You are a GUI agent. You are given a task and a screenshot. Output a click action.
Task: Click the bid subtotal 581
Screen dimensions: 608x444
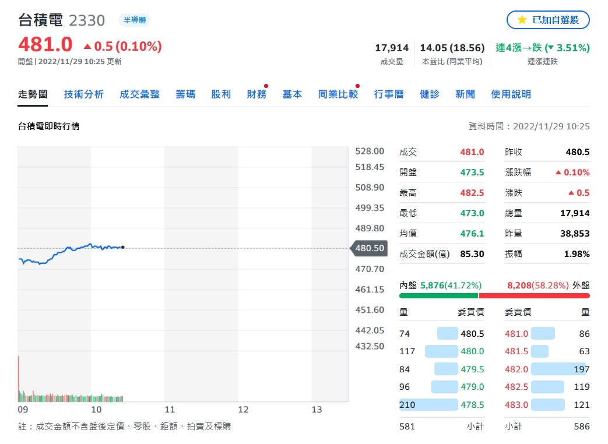coord(407,427)
